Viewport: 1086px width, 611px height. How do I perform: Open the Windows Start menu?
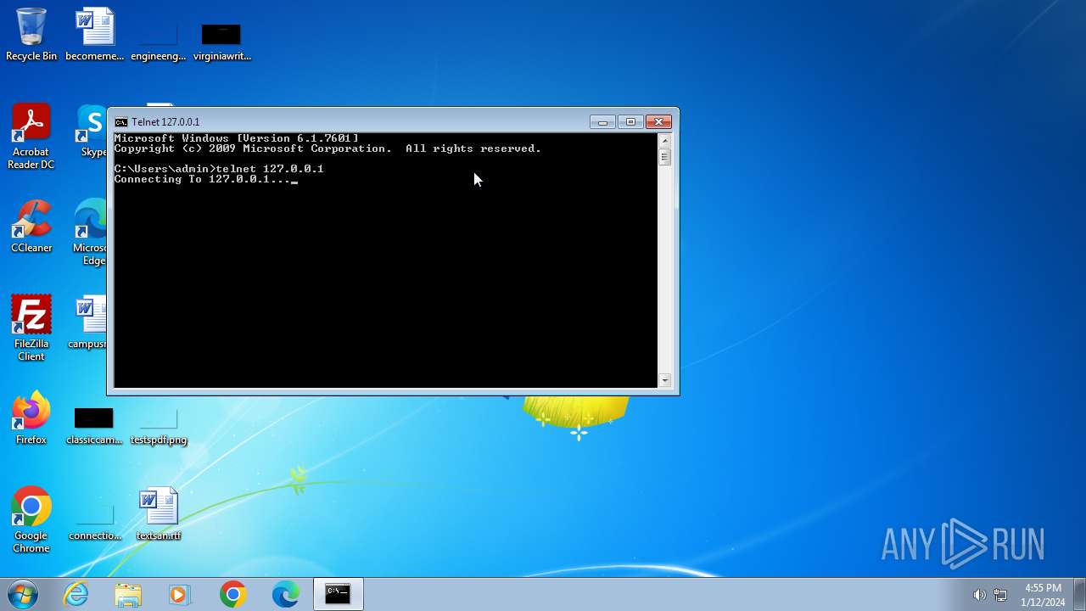(x=23, y=594)
